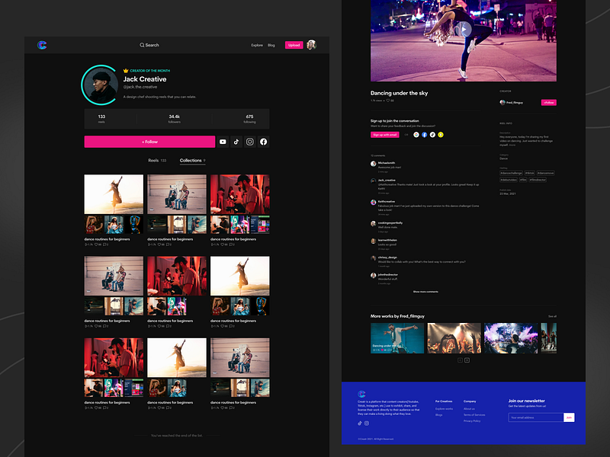Click Michaelsmith's comment avatar
This screenshot has width=610, height=457.
pos(373,164)
